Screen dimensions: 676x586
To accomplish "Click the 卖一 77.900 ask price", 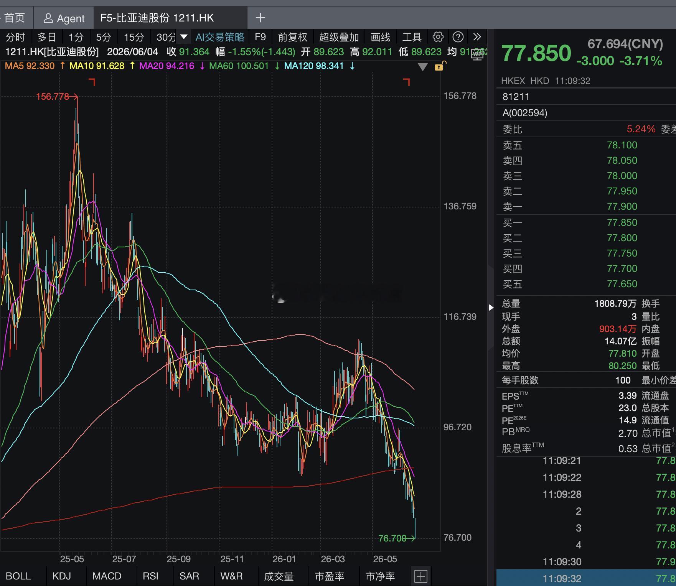I will click(622, 207).
